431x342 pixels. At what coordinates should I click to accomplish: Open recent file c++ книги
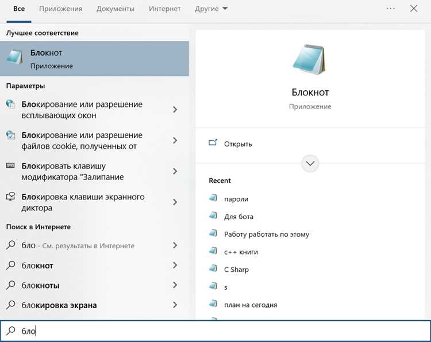pyautogui.click(x=241, y=252)
